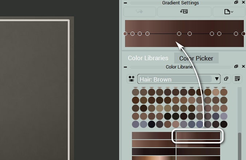The image size is (246, 160).
Task: Pick the light lavender swatch ending the fourth row
Action: (224, 116)
